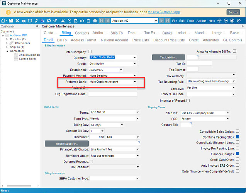This screenshot has width=246, height=193.
Task: Click the Rebate Supplier button
Action: coord(67,143)
